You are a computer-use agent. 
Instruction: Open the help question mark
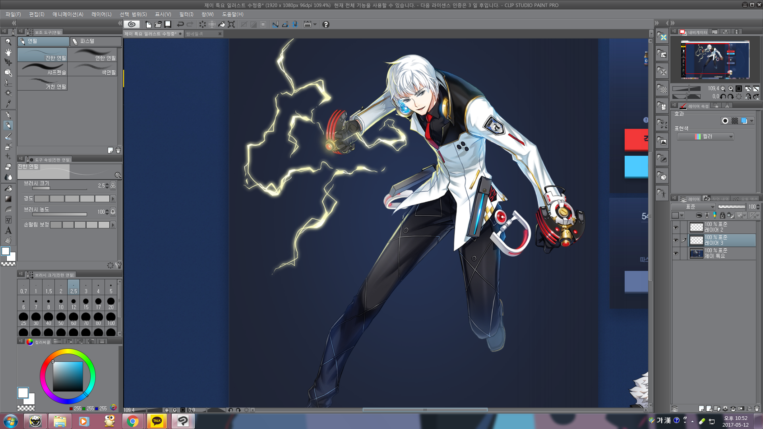[x=326, y=24]
